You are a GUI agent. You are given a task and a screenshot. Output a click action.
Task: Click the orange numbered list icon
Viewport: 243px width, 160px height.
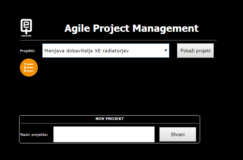pyautogui.click(x=29, y=68)
